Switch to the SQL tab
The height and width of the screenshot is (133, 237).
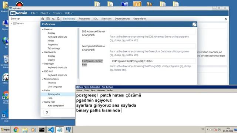(x=96, y=19)
